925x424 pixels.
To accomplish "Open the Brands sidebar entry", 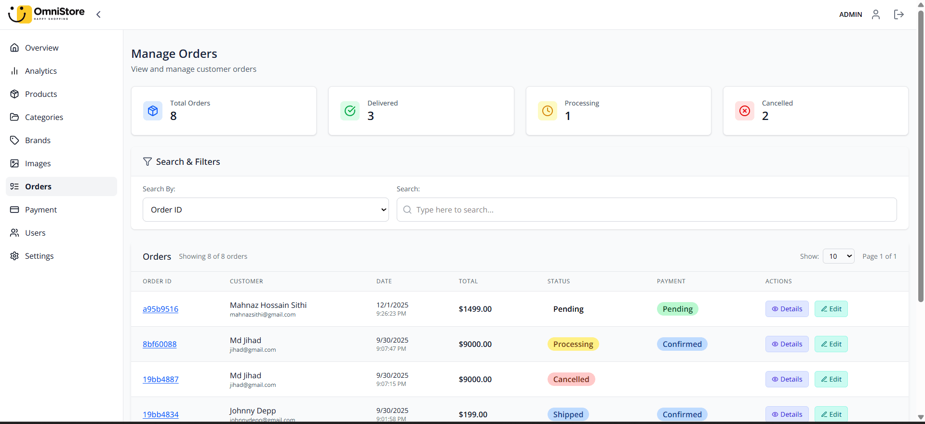I will tap(61, 140).
